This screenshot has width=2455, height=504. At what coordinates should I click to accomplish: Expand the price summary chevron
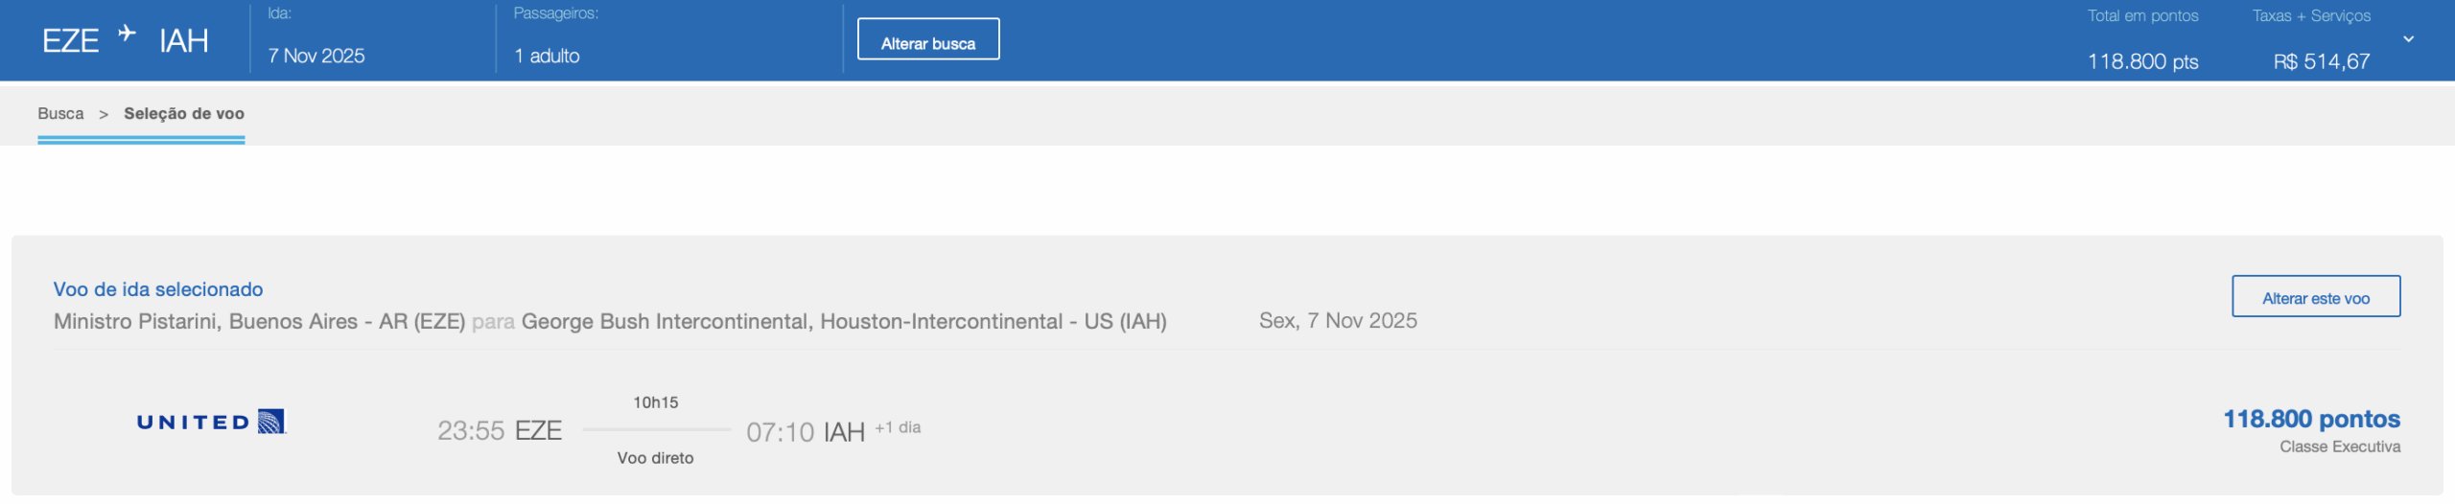(2408, 39)
